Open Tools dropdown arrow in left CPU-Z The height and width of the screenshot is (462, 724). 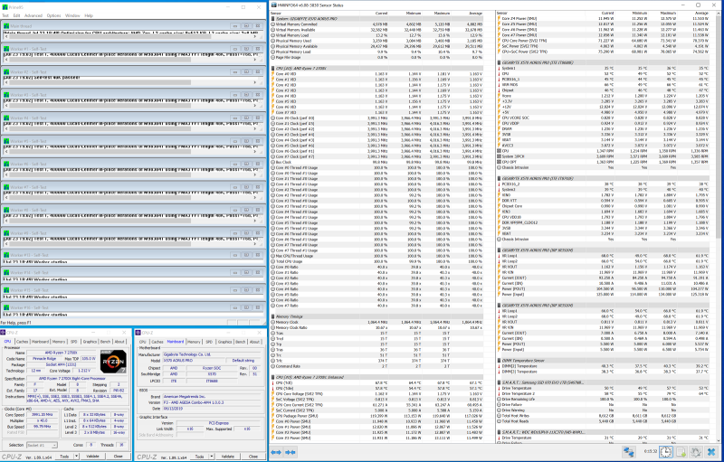point(78,456)
